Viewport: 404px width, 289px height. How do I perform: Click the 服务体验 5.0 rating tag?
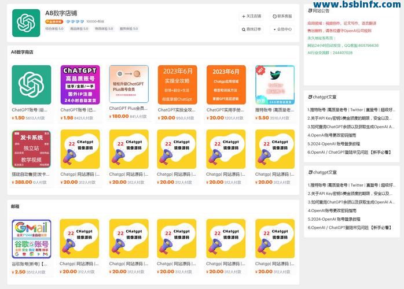[x=128, y=29]
